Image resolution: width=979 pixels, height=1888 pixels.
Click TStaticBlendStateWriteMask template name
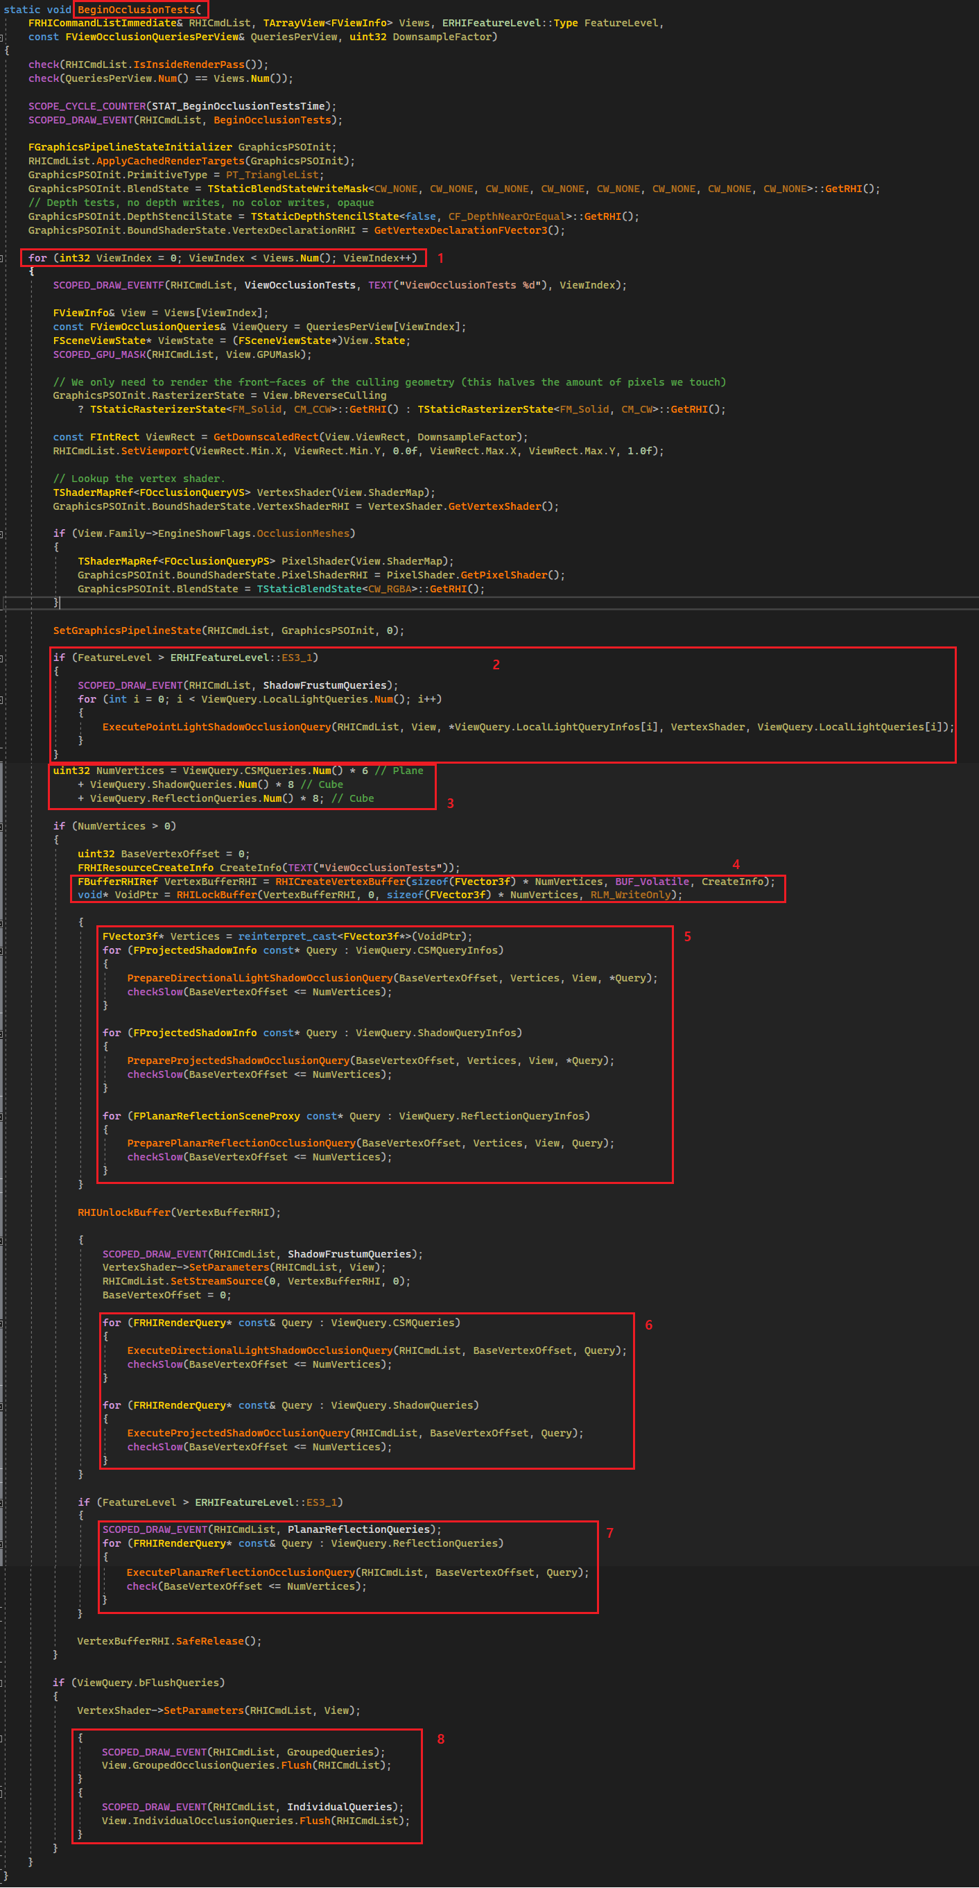(288, 189)
